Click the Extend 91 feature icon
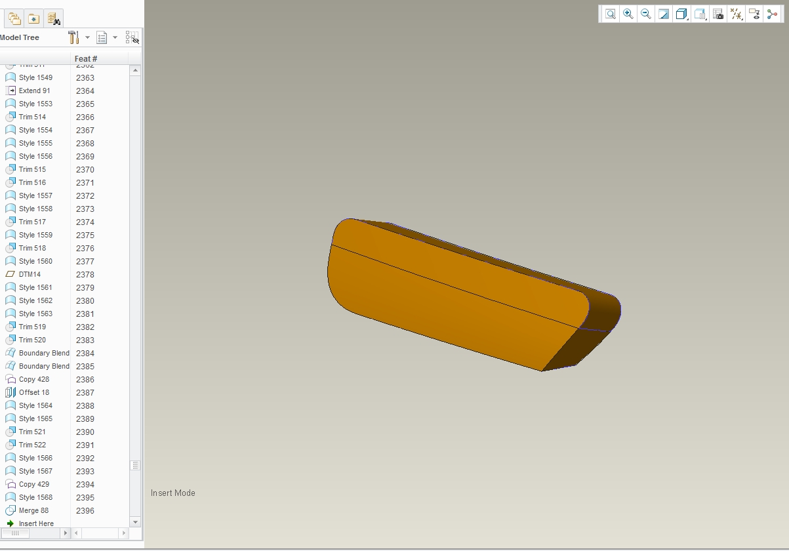This screenshot has height=551, width=789. click(x=10, y=91)
